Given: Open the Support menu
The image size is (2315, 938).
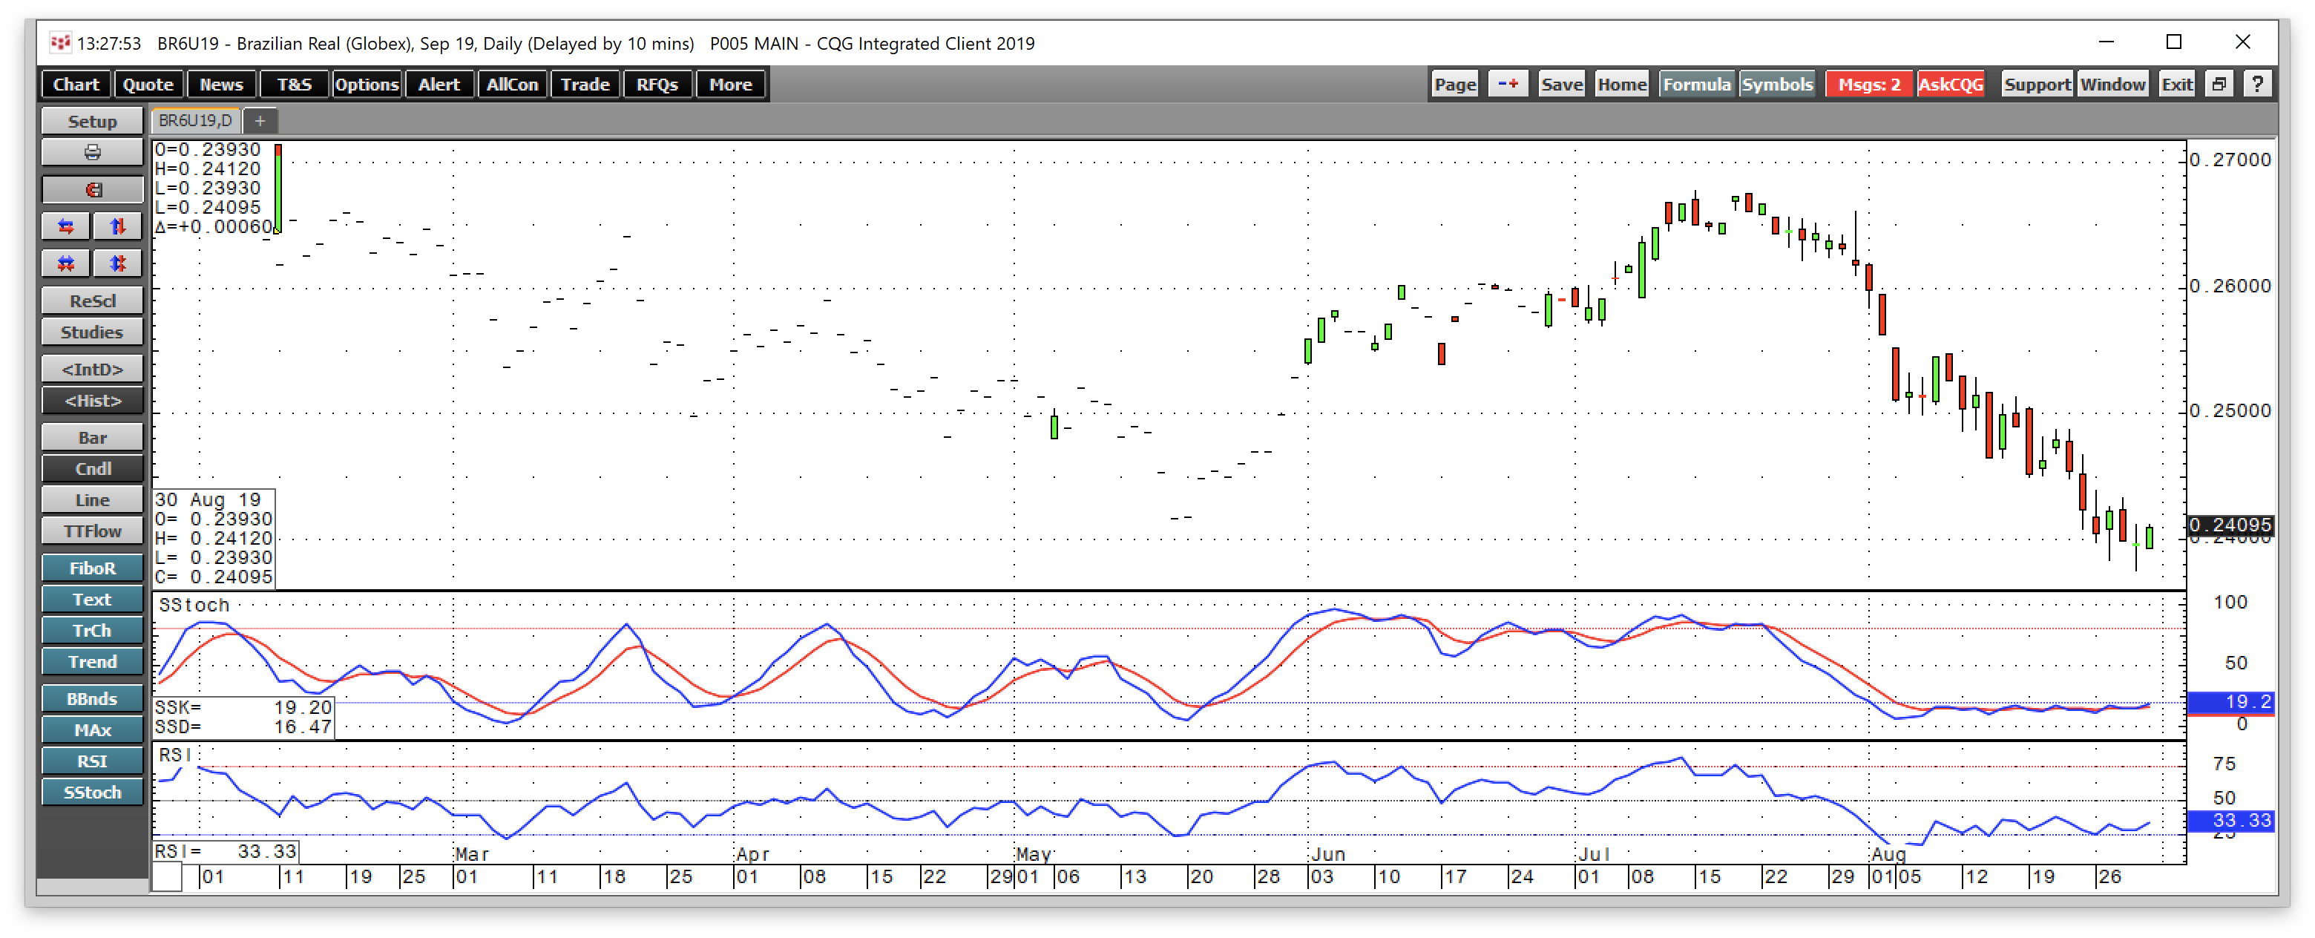Looking at the screenshot, I should 2037,85.
